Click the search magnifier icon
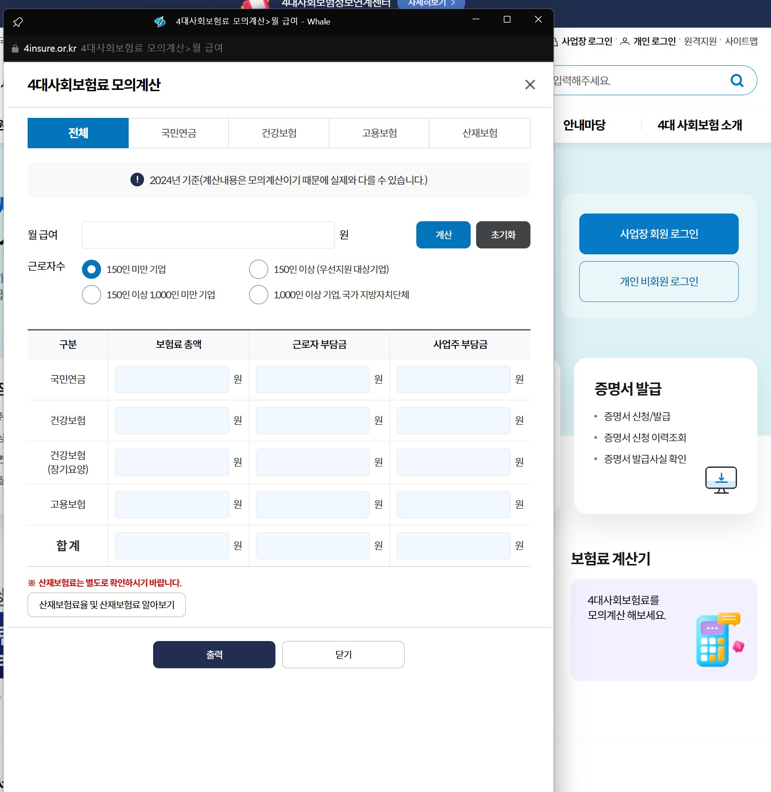The image size is (771, 792). [x=737, y=80]
